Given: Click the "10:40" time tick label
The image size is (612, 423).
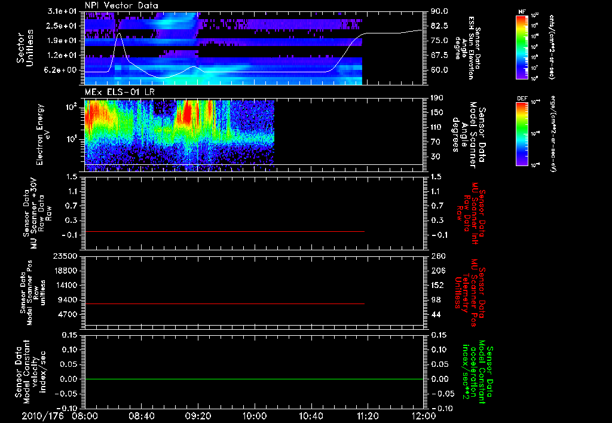Looking at the screenshot, I should click(311, 416).
